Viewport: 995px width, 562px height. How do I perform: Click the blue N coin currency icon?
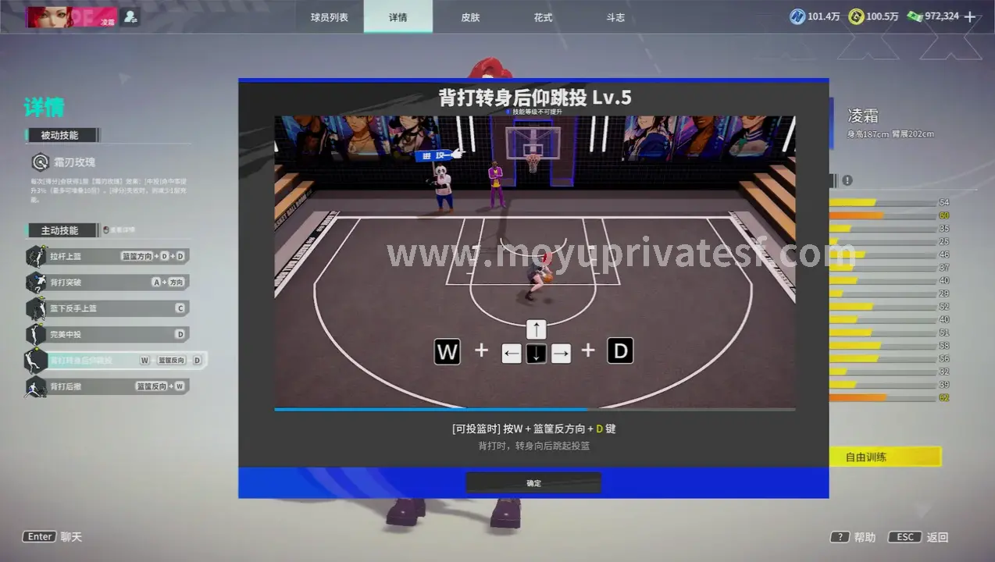(x=797, y=16)
